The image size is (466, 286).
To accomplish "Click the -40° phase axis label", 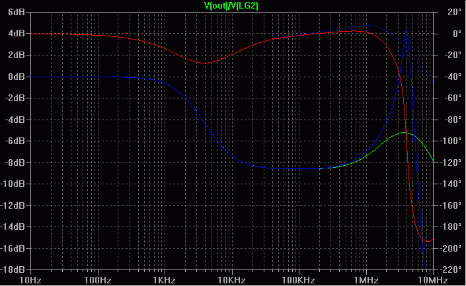I will [452, 77].
